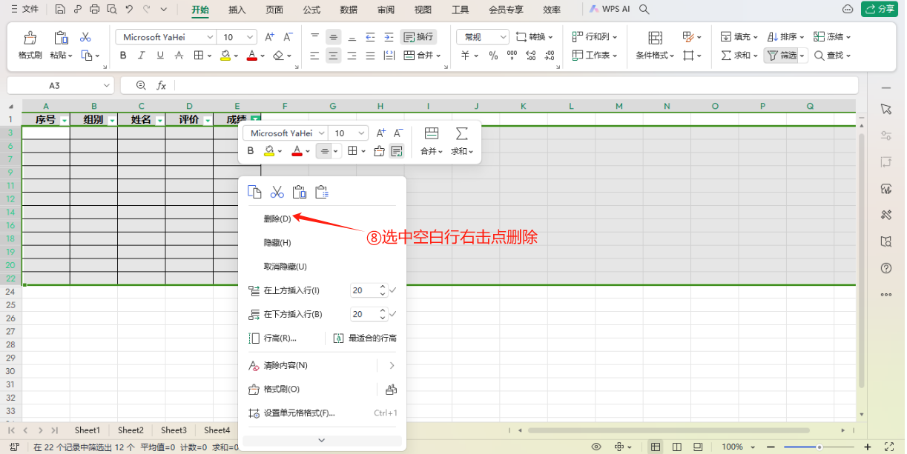
Task: Switch to Sheet2 tab
Action: point(131,430)
